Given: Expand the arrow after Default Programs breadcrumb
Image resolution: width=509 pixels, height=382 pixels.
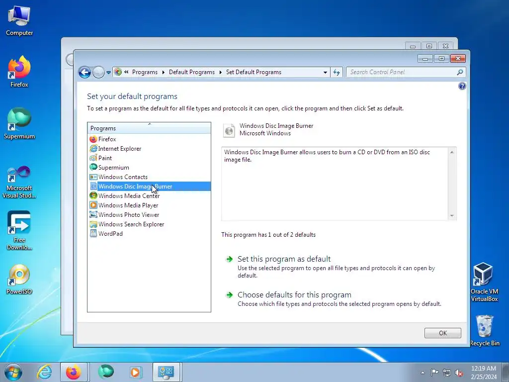Looking at the screenshot, I should pyautogui.click(x=220, y=72).
